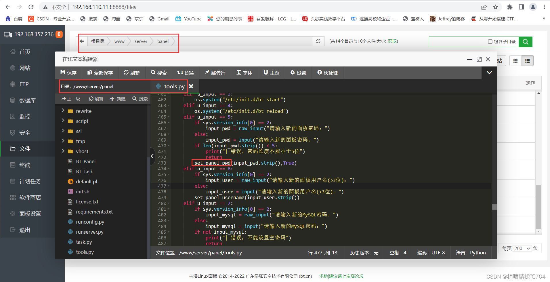
Task: Click 新建 in the file tree panel
Action: [118, 99]
